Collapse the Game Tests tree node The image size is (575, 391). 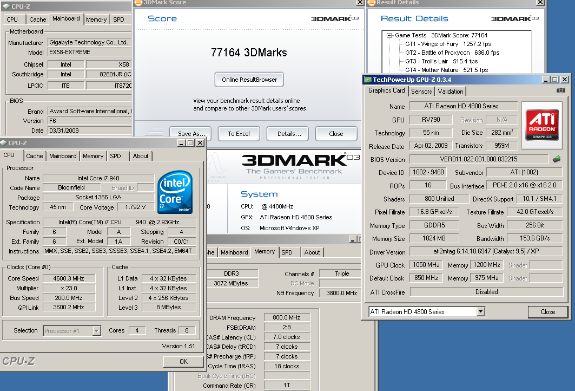pyautogui.click(x=389, y=36)
